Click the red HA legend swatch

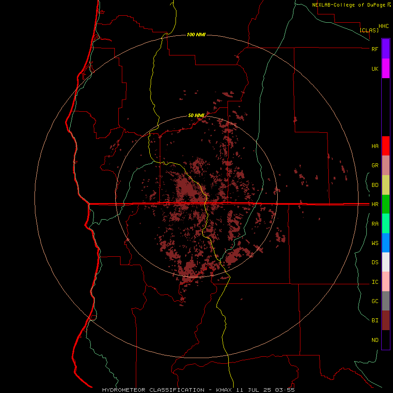(x=386, y=146)
